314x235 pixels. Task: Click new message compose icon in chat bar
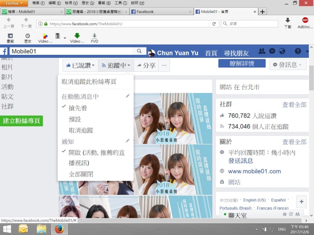point(291,214)
